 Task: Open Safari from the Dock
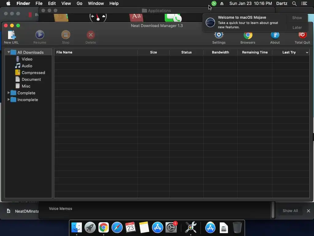click(117, 227)
